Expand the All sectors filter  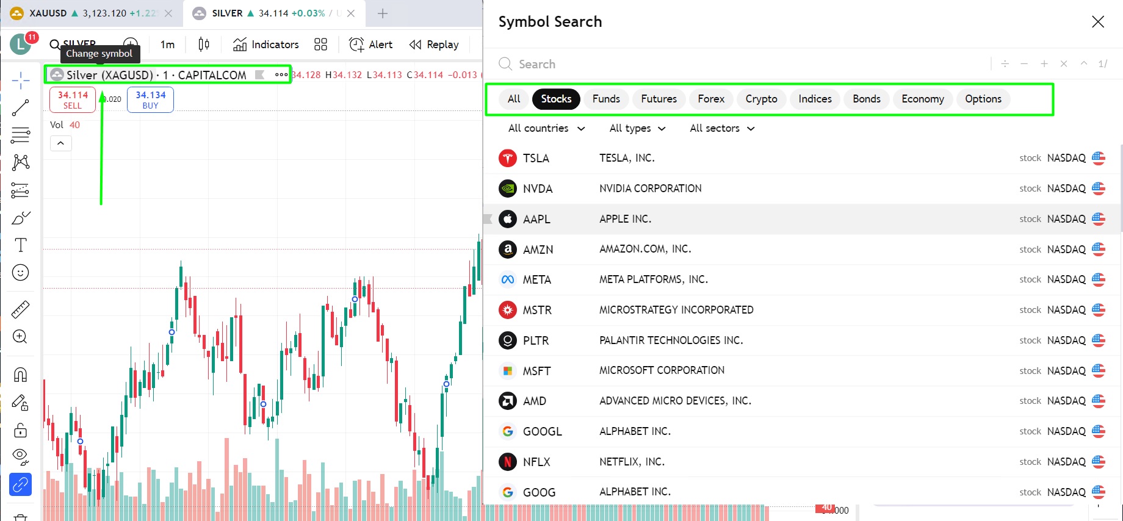tap(722, 128)
